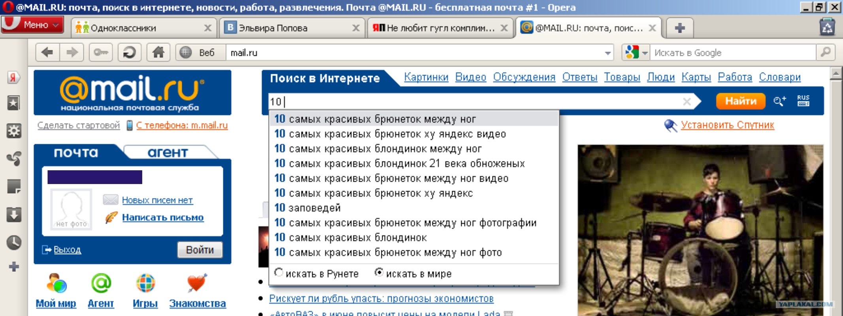Click 'Новых писем нет' link
The height and width of the screenshot is (316, 843).
(157, 200)
